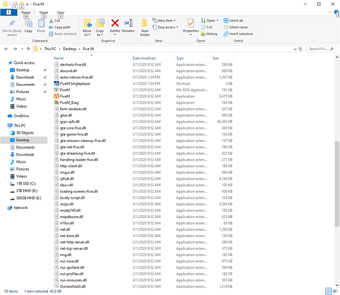Click Copy path in Clipboard group
This screenshot has height=295, width=340.
60,27
